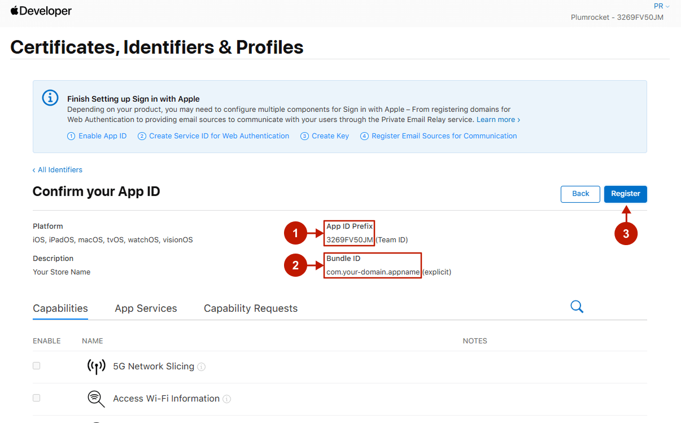Select the Capability Requests tab
Image resolution: width=681 pixels, height=423 pixels.
(x=251, y=308)
